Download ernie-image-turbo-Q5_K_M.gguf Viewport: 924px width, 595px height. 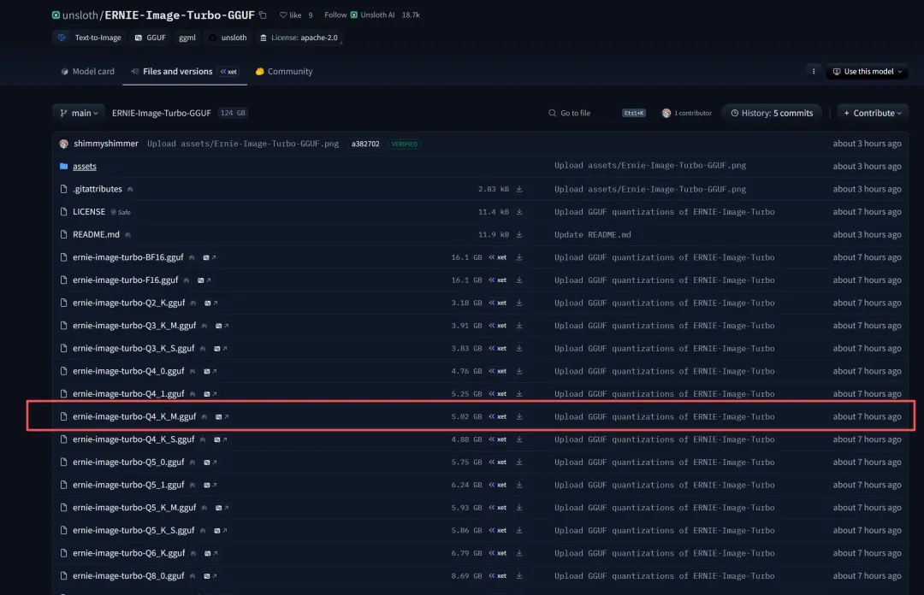(x=519, y=507)
